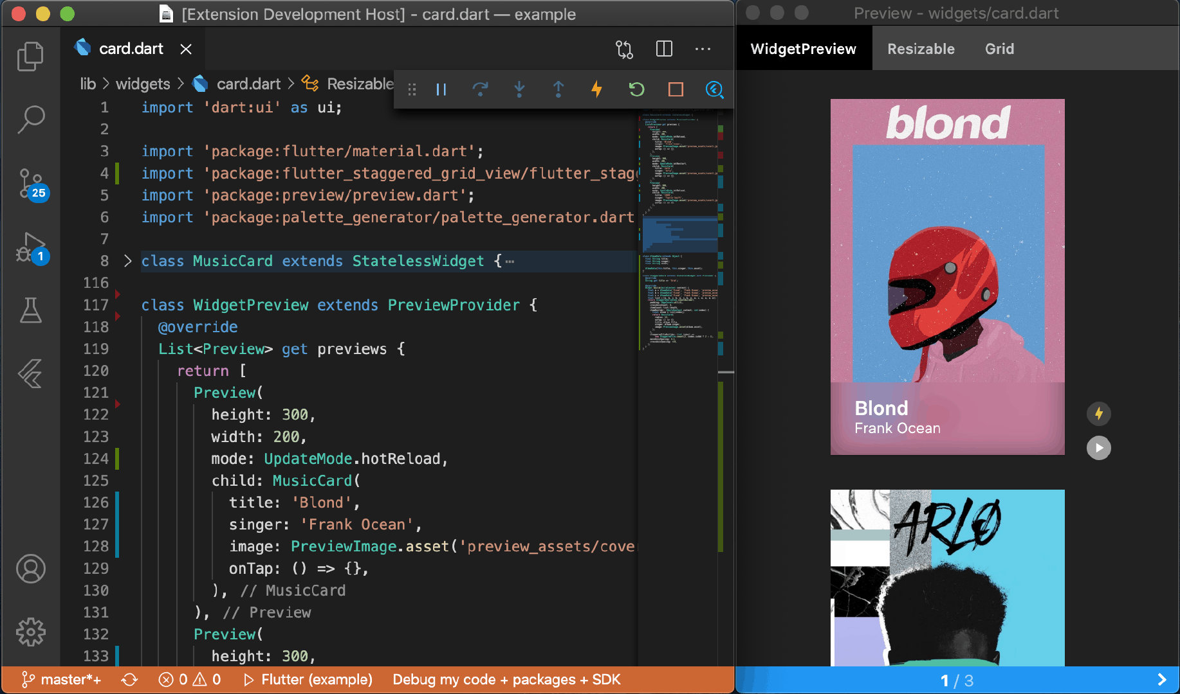Viewport: 1180px width, 694px height.
Task: Click ellipsis of folded MusicCard code
Action: point(510,261)
